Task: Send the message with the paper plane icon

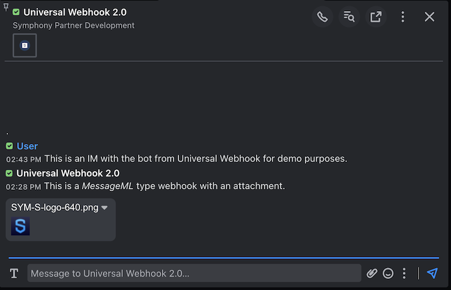Action: [x=432, y=273]
